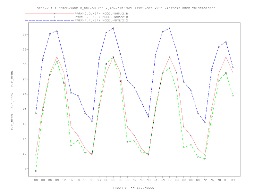
Task: Click the x-axis label FHOUR VHHMM:1200>0000
Action: click(133, 188)
